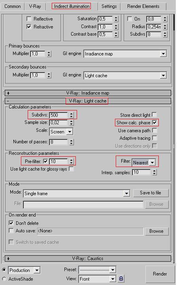This screenshot has width=177, height=285.
Task: Expand the V-Ray Caustics rollout
Action: (88, 258)
